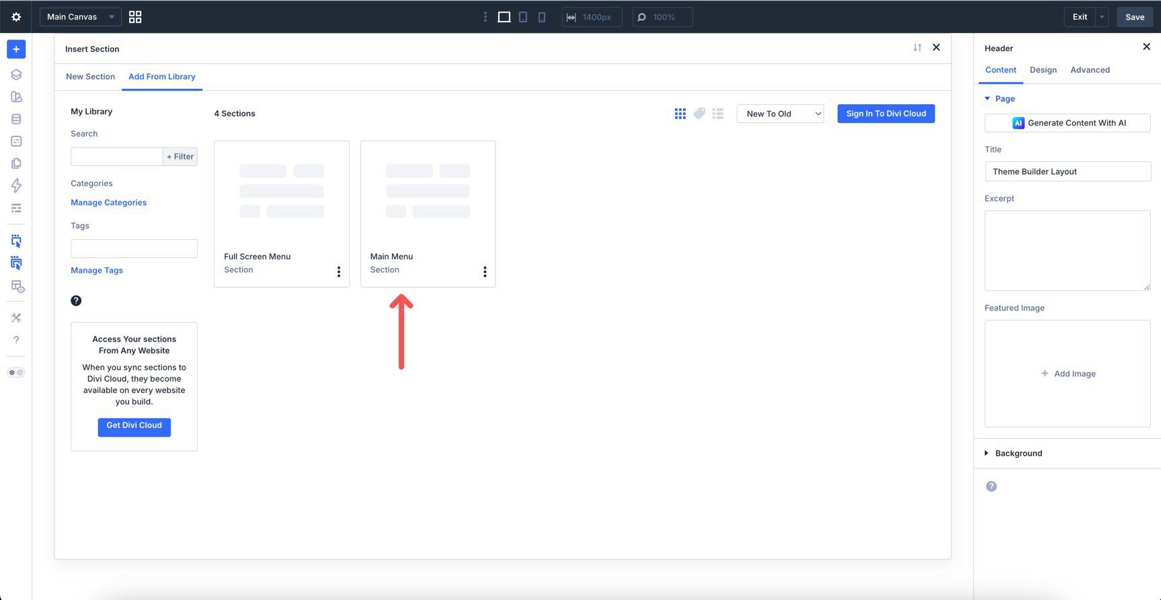Viewport: 1161px width, 600px height.
Task: Click Generate Content With AI button
Action: tap(1068, 123)
